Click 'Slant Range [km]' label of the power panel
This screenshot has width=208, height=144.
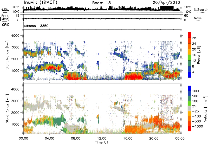7,55
